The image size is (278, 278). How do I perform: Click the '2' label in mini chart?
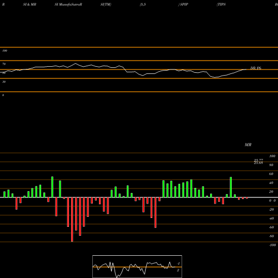pyautogui.click(x=178, y=270)
